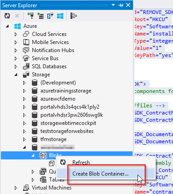Collapse the blurred storage account node
This screenshot has height=194, width=173.
(24, 147)
